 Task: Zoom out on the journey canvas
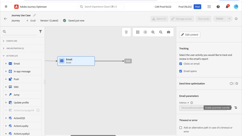[161, 32]
